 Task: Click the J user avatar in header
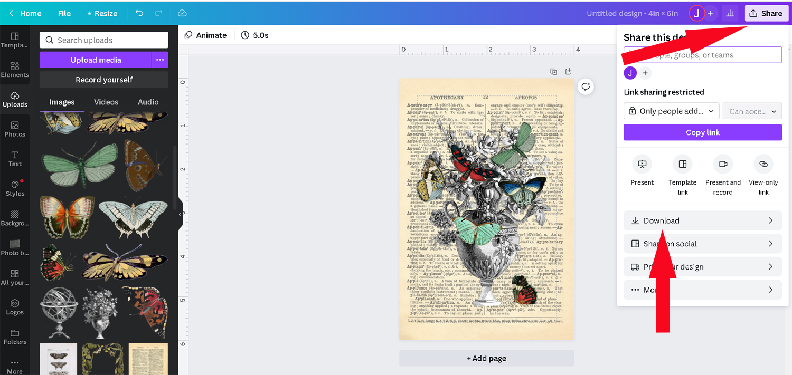697,13
